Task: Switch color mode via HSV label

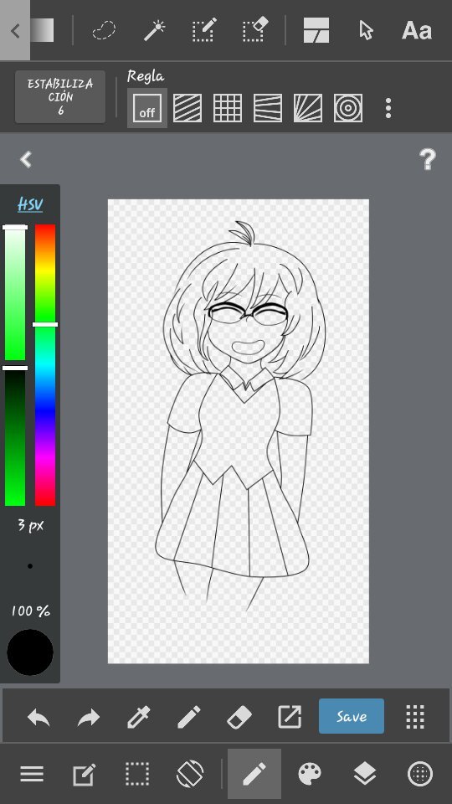Action: 30,204
